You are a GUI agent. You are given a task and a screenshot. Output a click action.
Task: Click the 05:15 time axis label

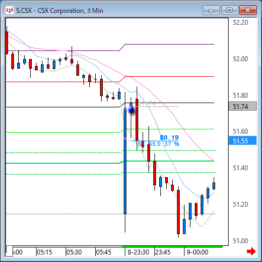[44, 252]
